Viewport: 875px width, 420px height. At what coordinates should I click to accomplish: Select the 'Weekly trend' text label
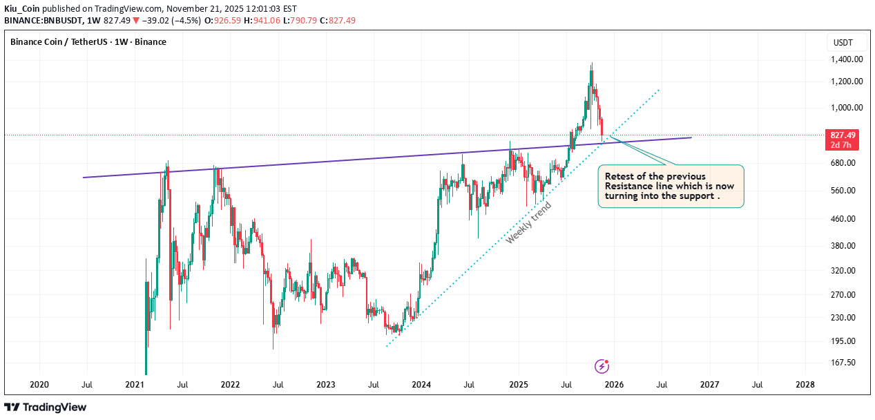528,222
